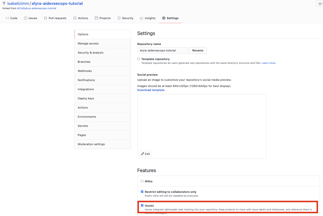The width and height of the screenshot is (323, 216).
Task: Open Pages settings
Action: point(103,135)
